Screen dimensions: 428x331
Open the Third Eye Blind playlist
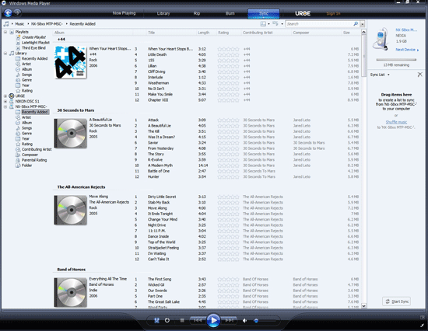33,48
